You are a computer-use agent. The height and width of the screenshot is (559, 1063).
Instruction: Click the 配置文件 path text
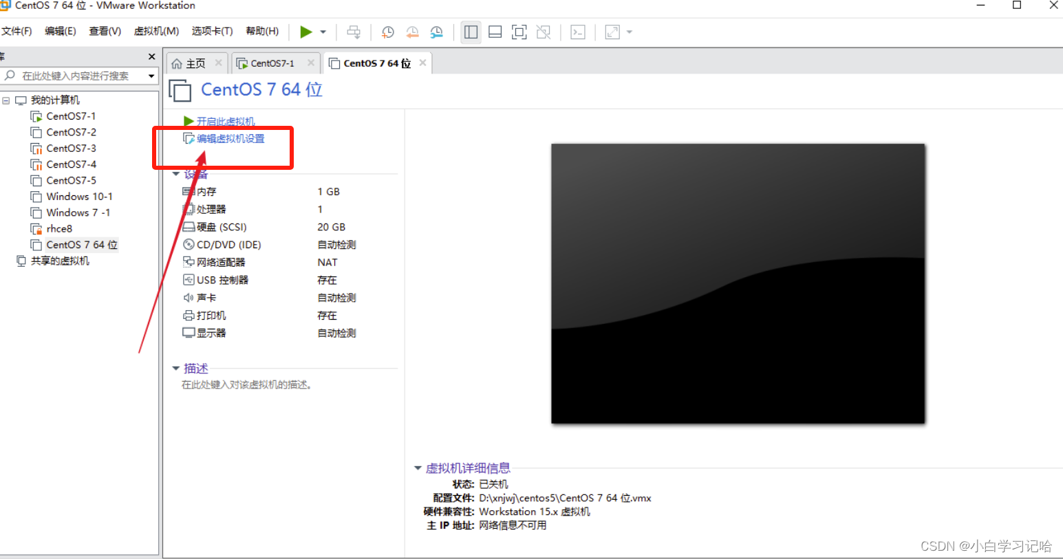pos(565,498)
